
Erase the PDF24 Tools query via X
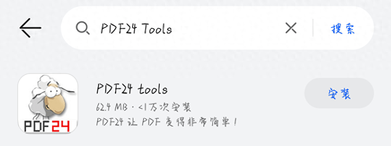tap(291, 28)
